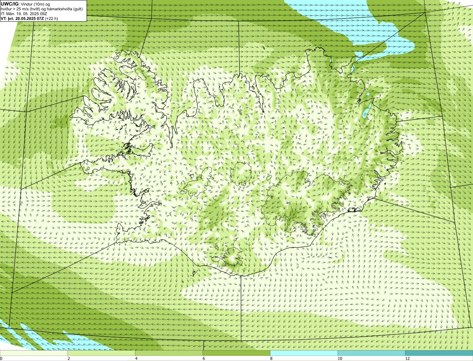
Task: Click the 'hviður > 25 m/s' legend line
Action: 42,9
